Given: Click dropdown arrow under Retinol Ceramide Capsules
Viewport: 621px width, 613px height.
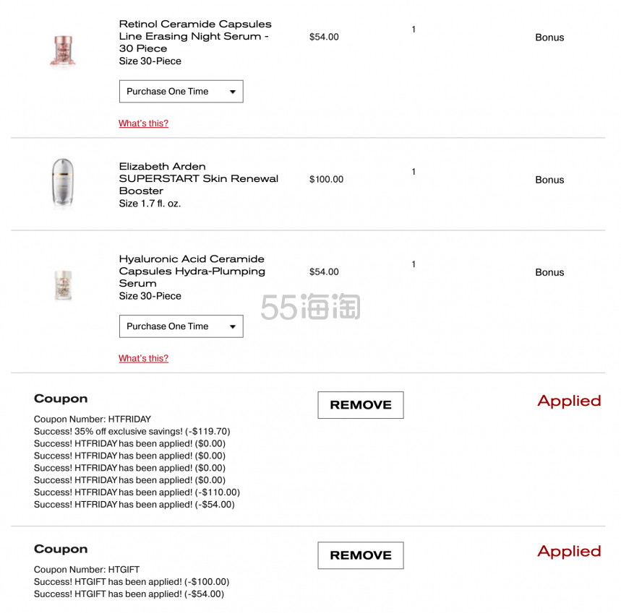Looking at the screenshot, I should [233, 92].
